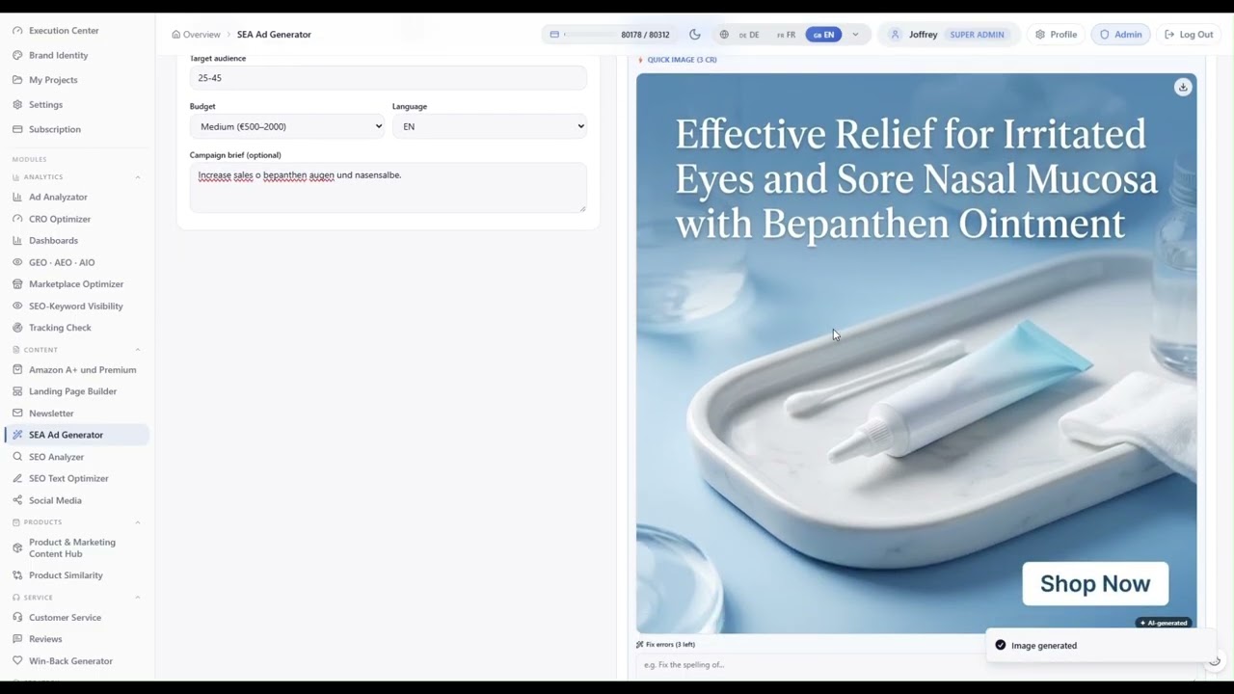Open the Profile page
The width and height of the screenshot is (1234, 694).
coord(1056,35)
